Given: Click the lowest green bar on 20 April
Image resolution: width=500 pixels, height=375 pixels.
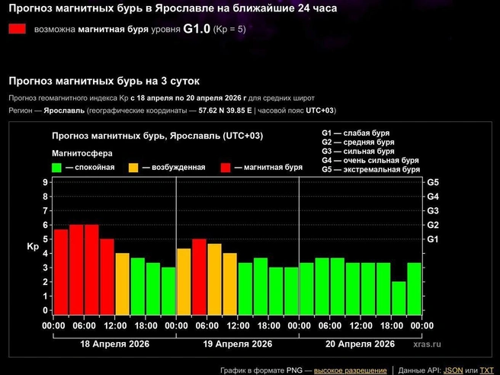Looking at the screenshot, I should point(399,298).
